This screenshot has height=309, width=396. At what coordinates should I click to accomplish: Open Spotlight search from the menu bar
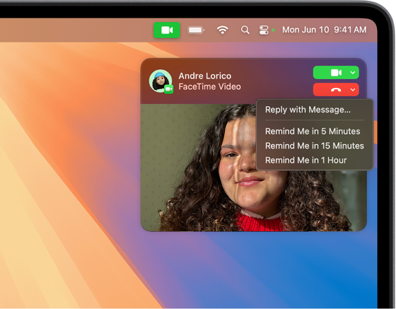245,30
